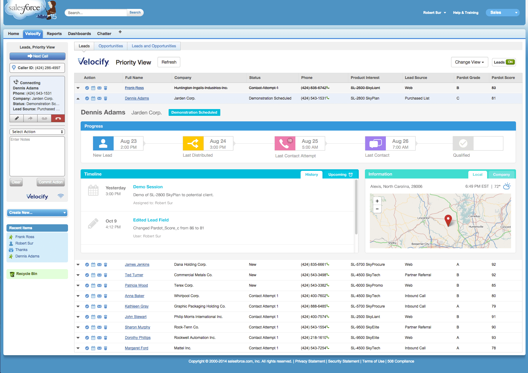Mark Ted Turner complete with checkmark icon

point(87,275)
